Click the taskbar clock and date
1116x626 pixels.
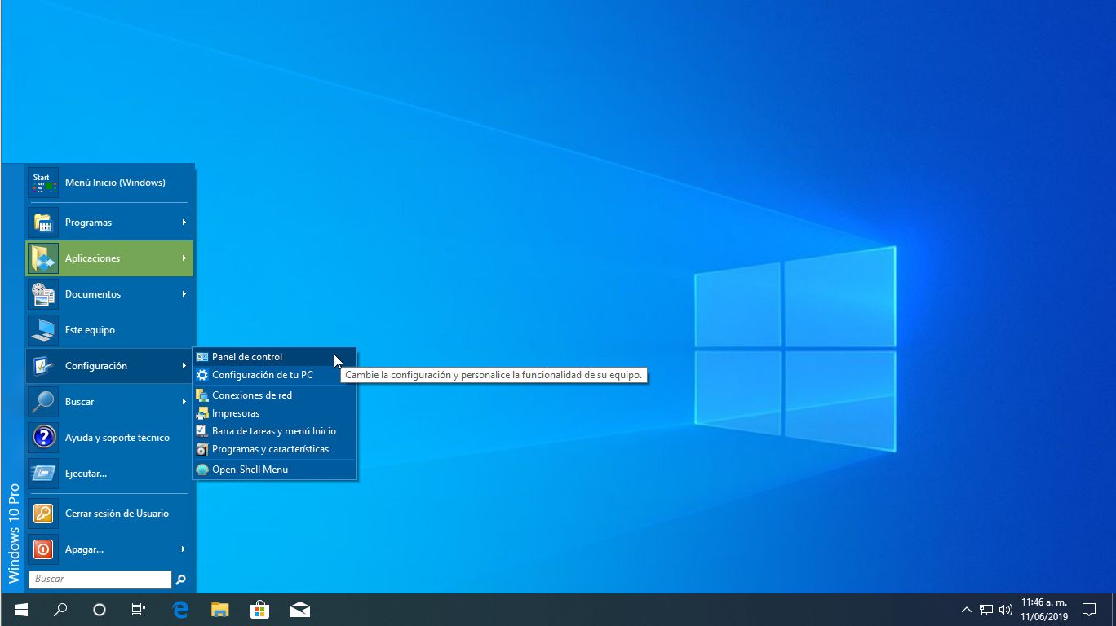coord(1044,610)
